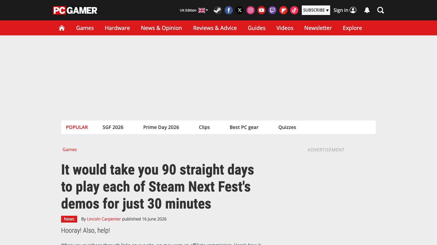Open the Steam social icon
437x245 pixels.
(217, 10)
